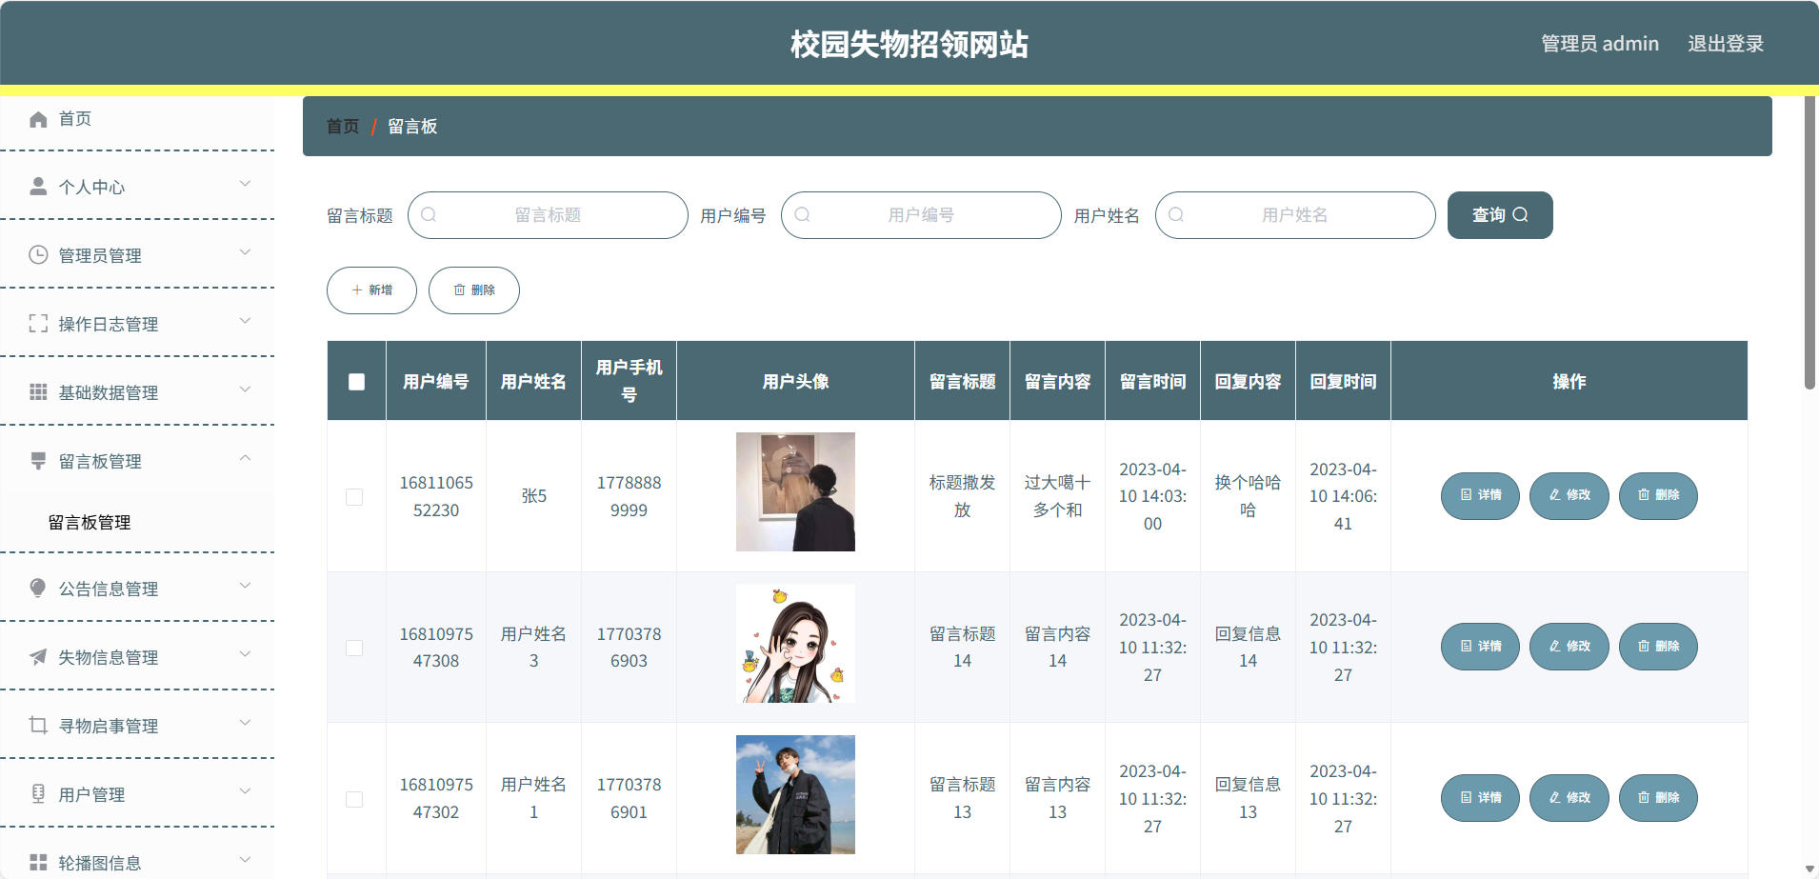1819x879 pixels.
Task: Click the page vertical scrollbar thumb
Action: (x=1810, y=243)
